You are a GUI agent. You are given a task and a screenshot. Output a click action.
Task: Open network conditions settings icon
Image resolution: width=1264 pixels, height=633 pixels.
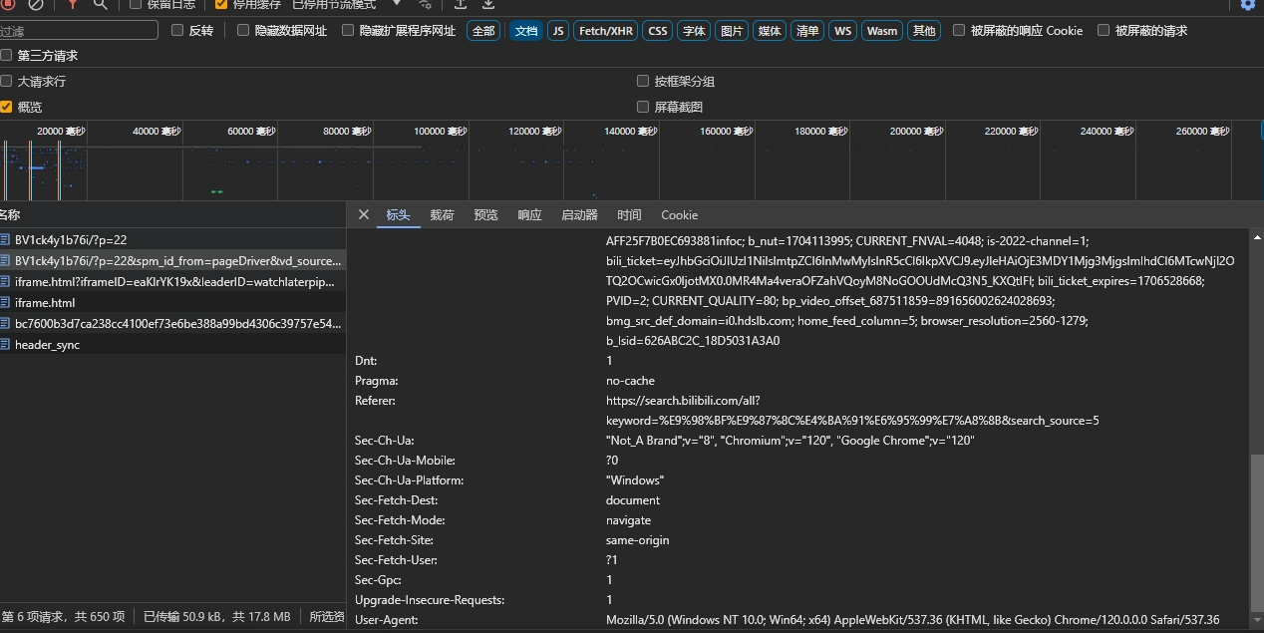[x=426, y=4]
